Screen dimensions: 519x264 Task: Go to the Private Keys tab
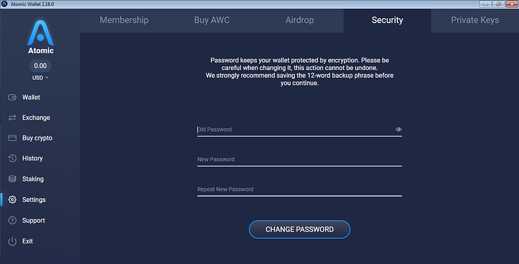pos(475,20)
